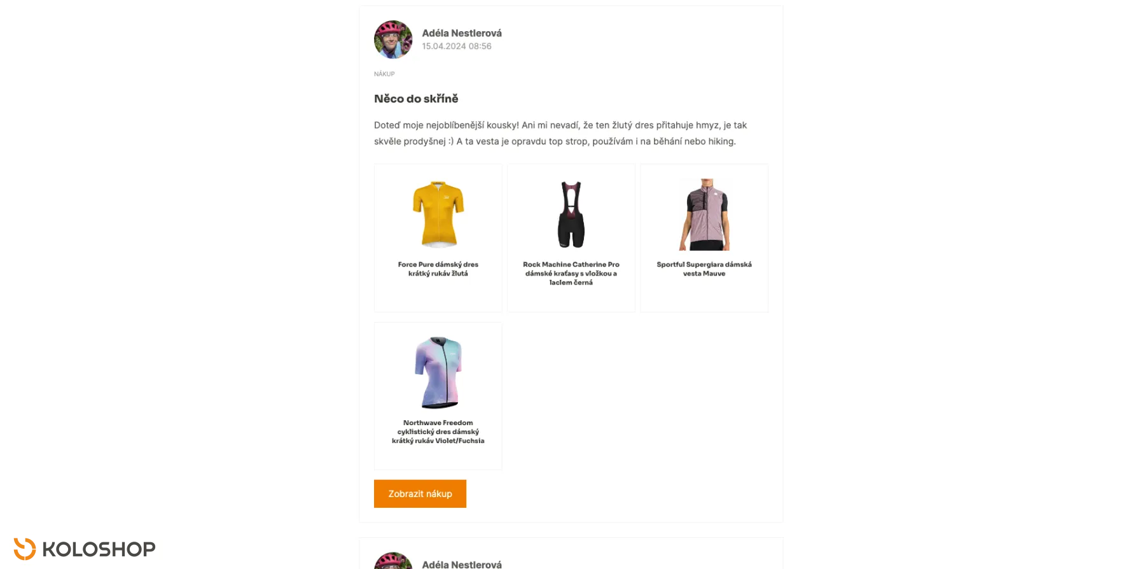The image size is (1145, 569).
Task: Open the post titled Něco do skříně
Action: pyautogui.click(x=416, y=99)
